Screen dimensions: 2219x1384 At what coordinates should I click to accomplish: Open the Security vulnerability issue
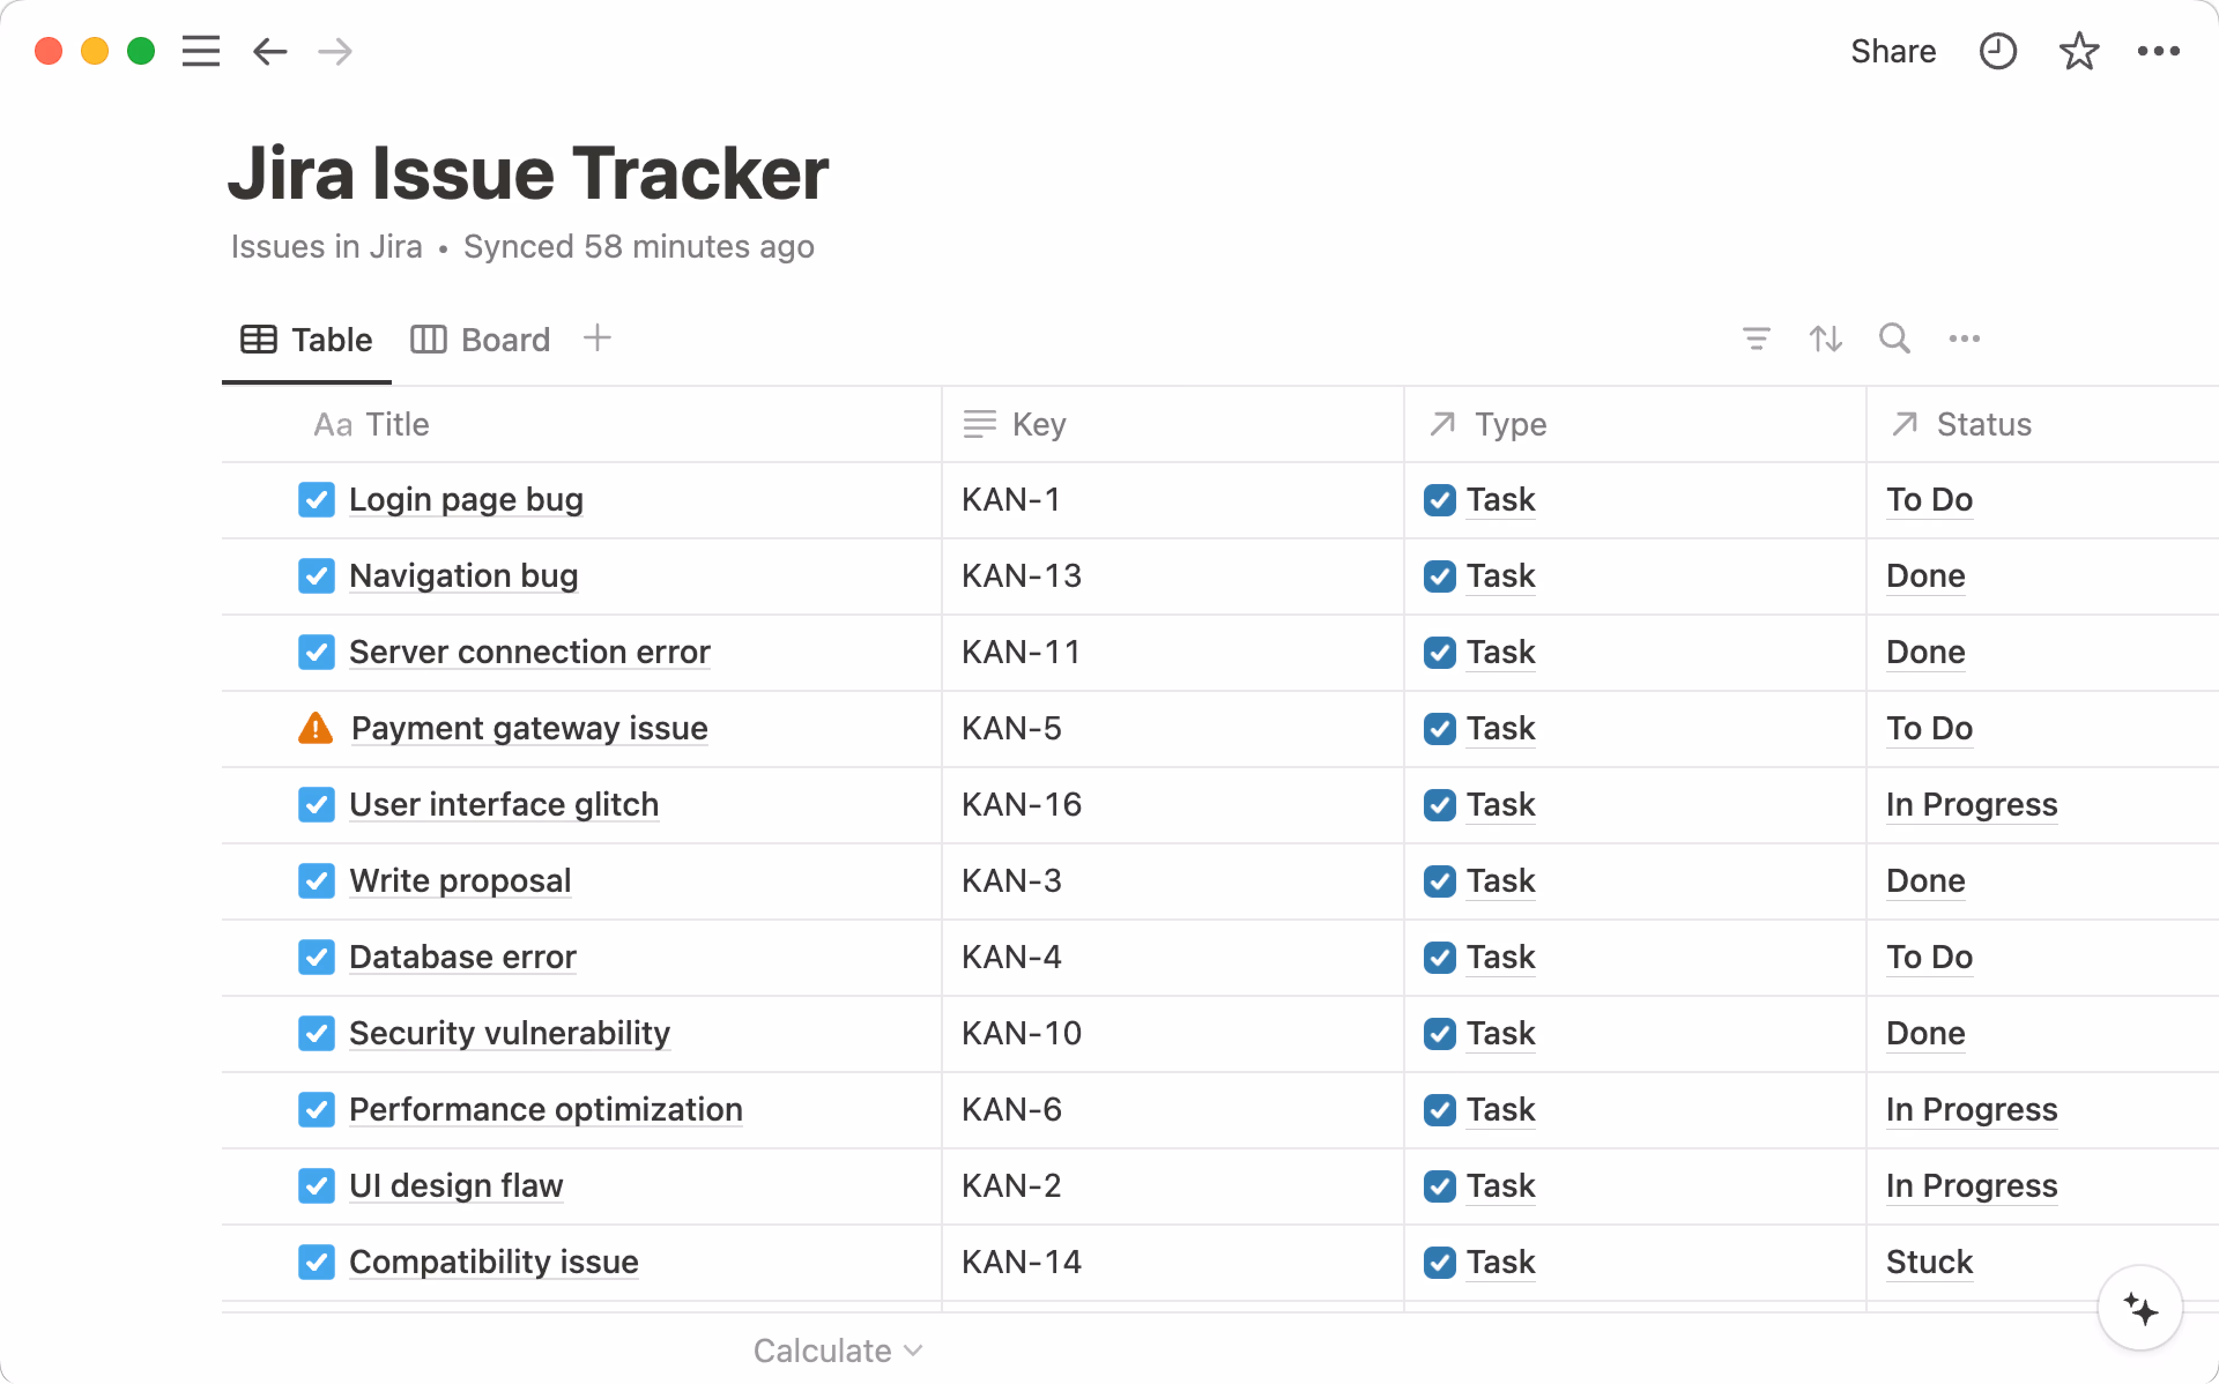coord(509,1032)
